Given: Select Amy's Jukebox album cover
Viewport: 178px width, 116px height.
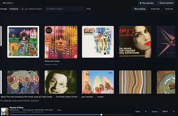Looking at the screenshot, I should click(x=135, y=42).
